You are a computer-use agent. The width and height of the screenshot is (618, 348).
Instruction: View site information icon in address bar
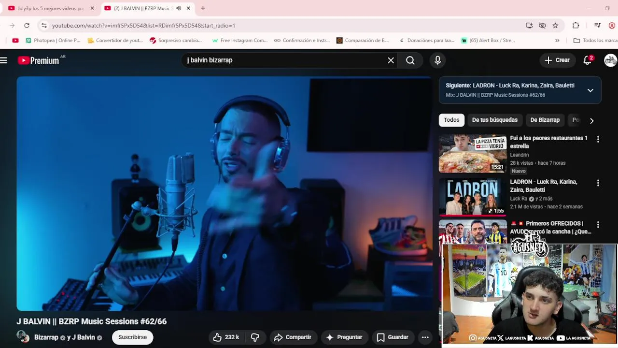[44, 26]
